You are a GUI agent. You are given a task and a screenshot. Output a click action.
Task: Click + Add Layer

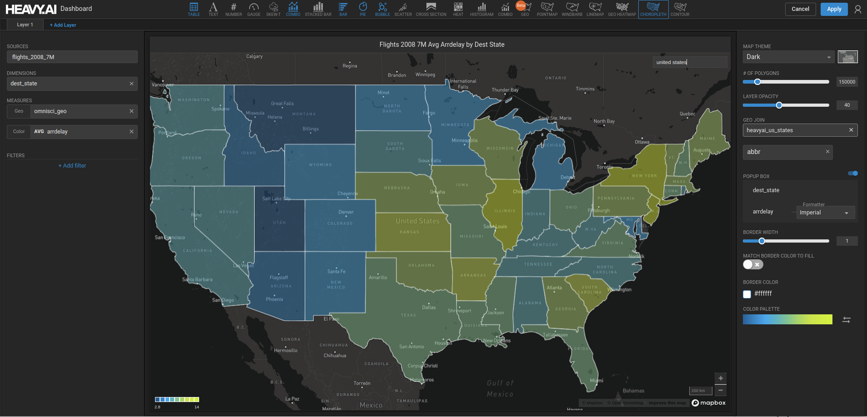(63, 25)
